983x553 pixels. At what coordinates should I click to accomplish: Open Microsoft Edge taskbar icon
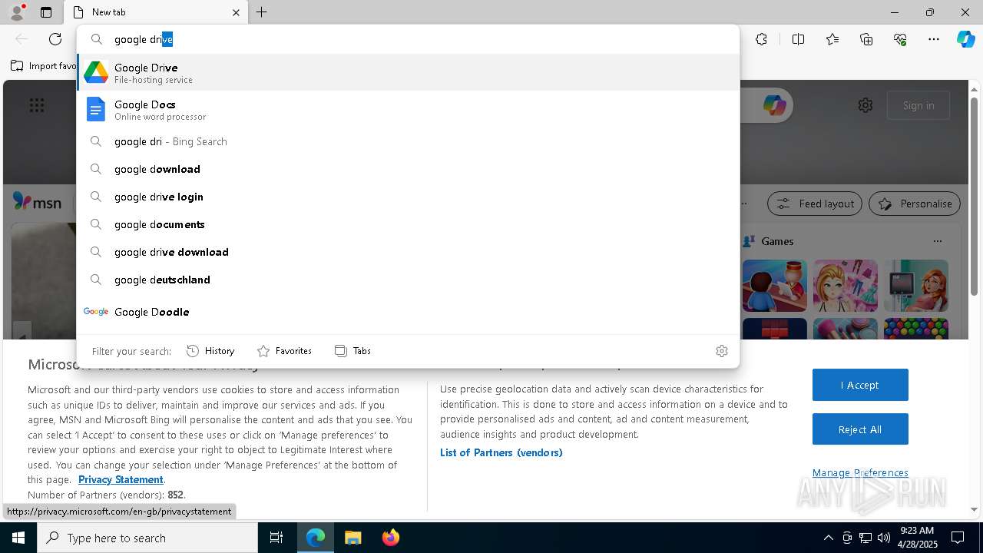point(316,538)
